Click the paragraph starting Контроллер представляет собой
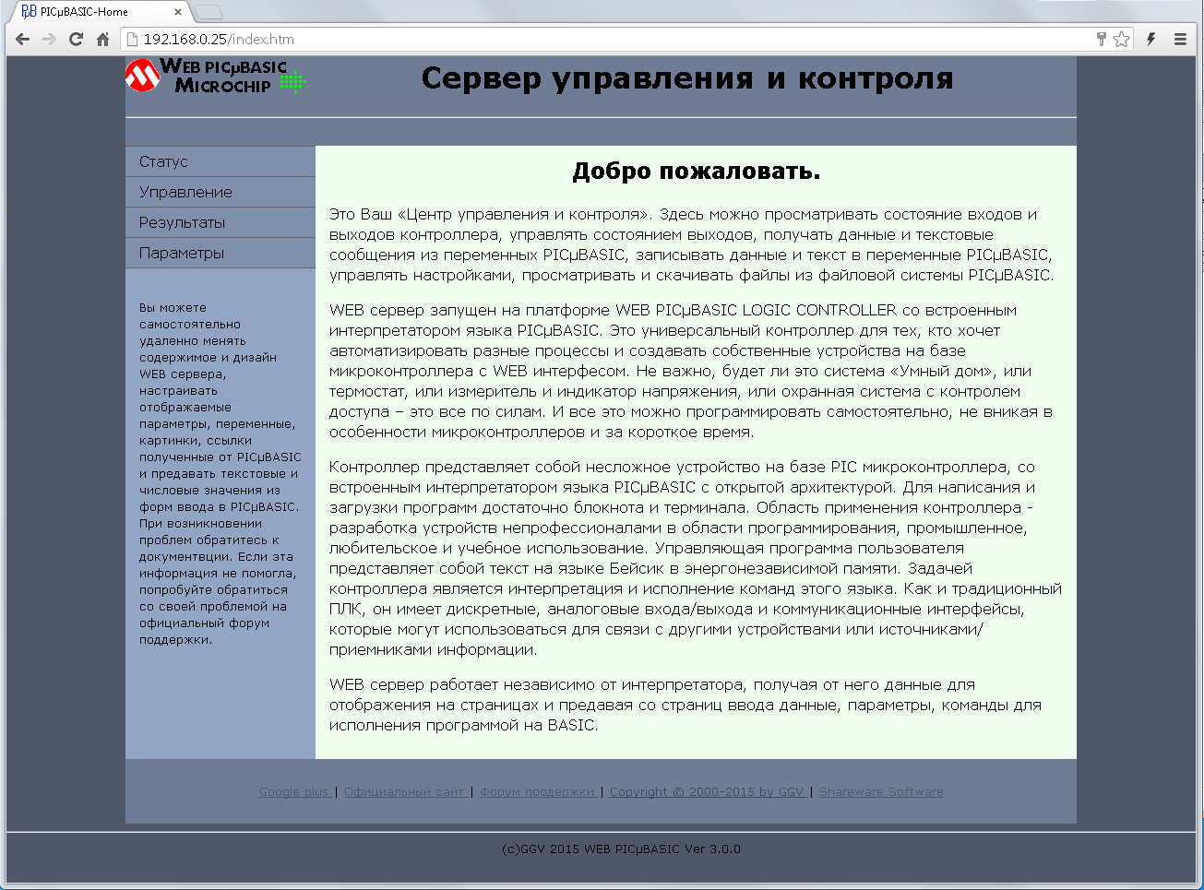 [x=696, y=558]
